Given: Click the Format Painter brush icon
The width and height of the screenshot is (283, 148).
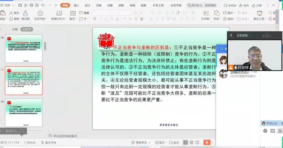Looking at the screenshot, I should 25,13.
